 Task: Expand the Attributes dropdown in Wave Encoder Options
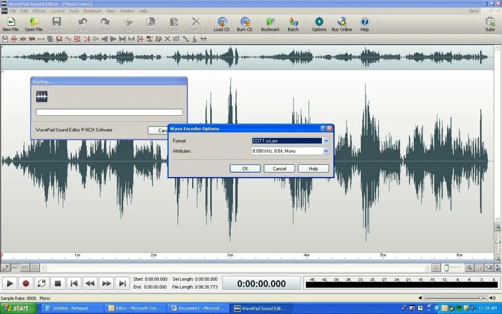326,151
